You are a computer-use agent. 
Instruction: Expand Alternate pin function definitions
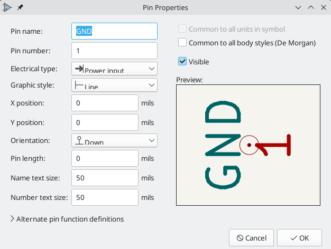[67, 219]
